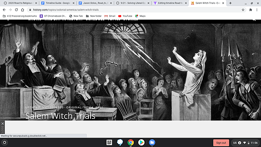Open Maps bookmark

click(x=140, y=16)
